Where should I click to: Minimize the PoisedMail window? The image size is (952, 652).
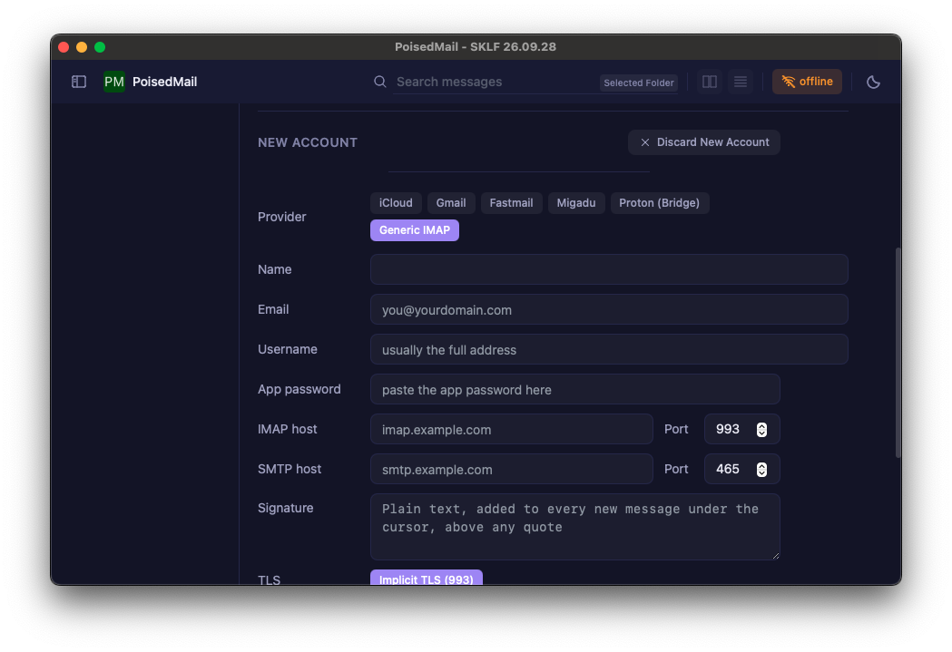(82, 47)
